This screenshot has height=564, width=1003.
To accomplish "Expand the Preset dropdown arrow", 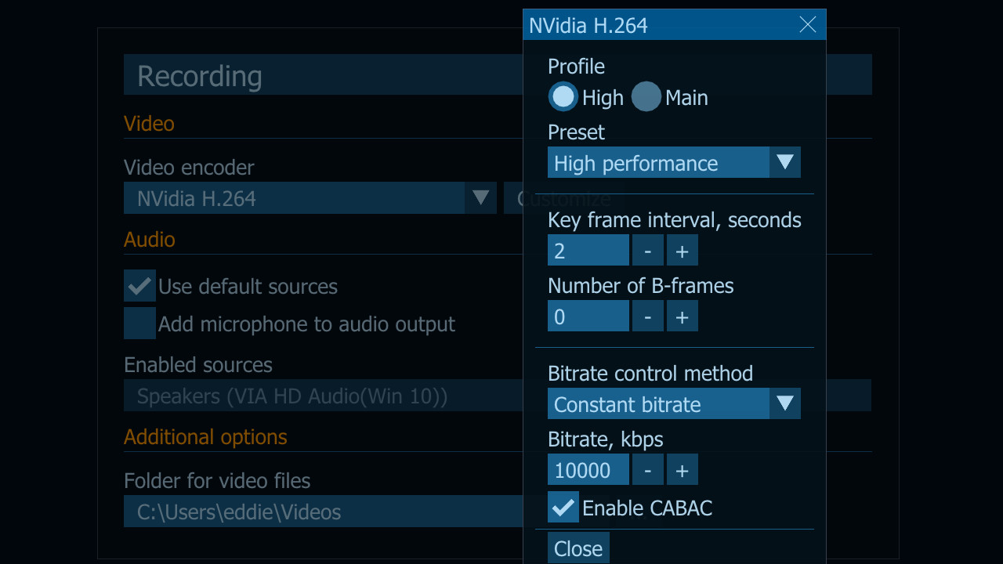I will pyautogui.click(x=785, y=162).
